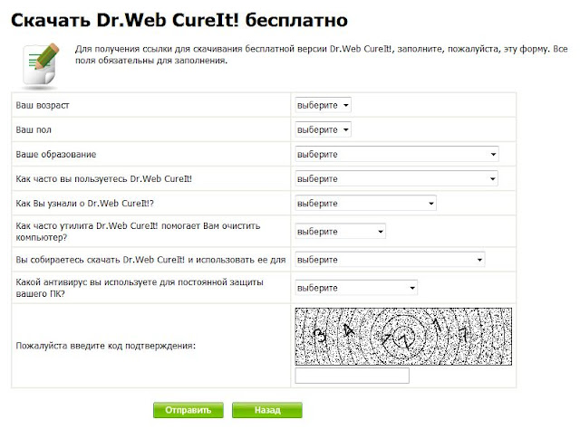The height and width of the screenshot is (429, 580).
Task: Open dropdown for how often utility cleans computer
Action: [x=341, y=232]
